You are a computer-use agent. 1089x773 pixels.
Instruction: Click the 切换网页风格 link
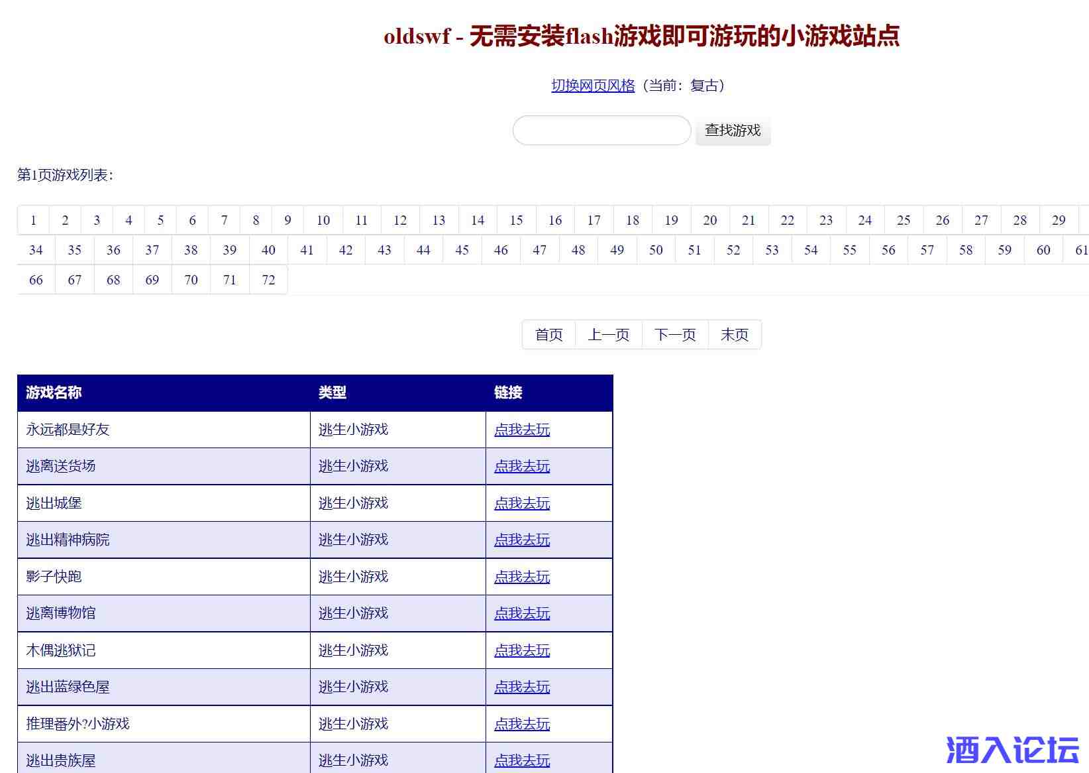593,86
